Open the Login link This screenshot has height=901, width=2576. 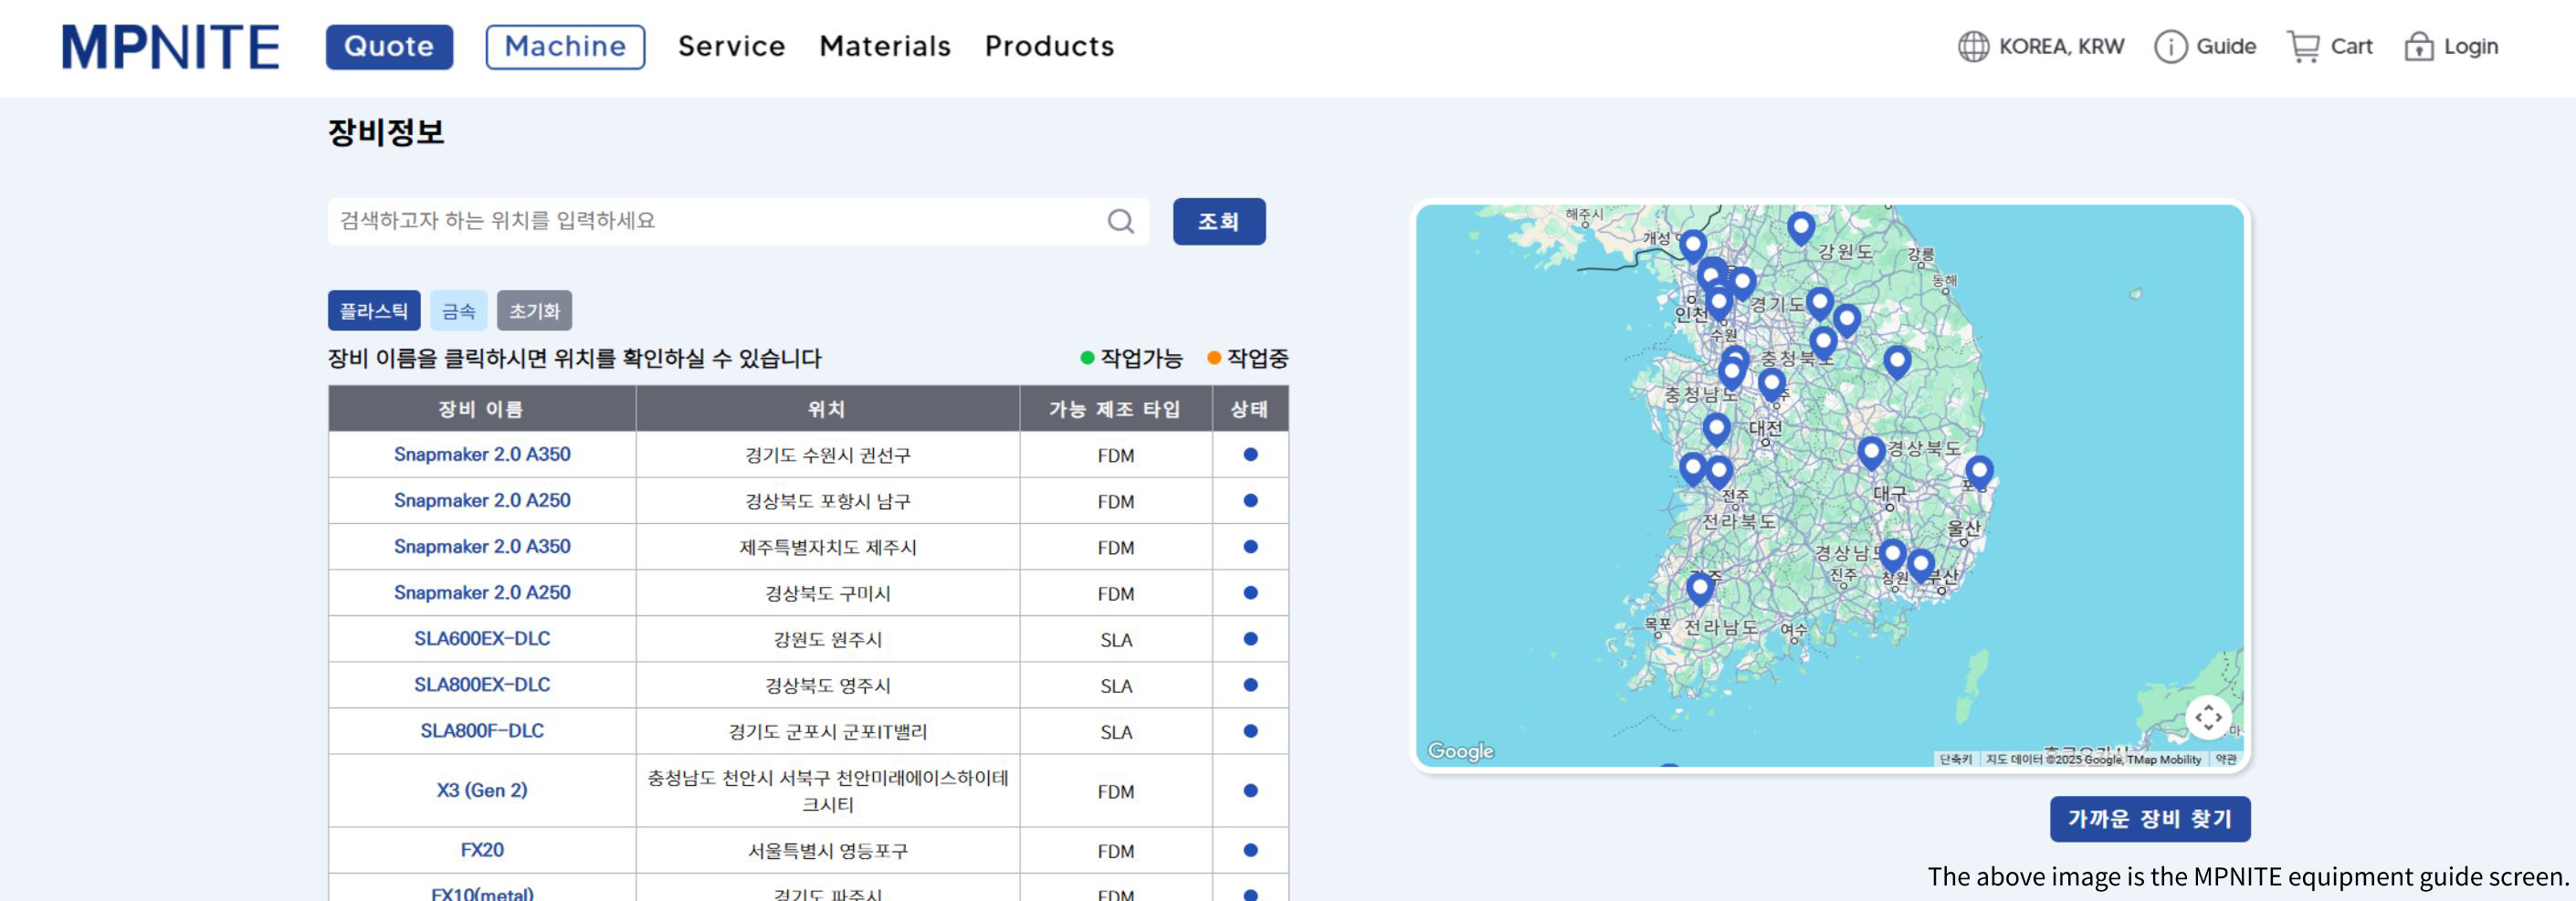point(2470,46)
